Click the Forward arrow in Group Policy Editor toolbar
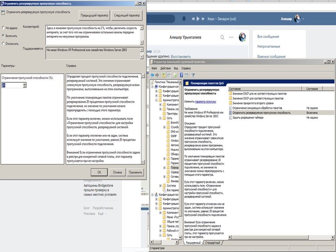Screen dimensions: 336x252 (157, 75)
